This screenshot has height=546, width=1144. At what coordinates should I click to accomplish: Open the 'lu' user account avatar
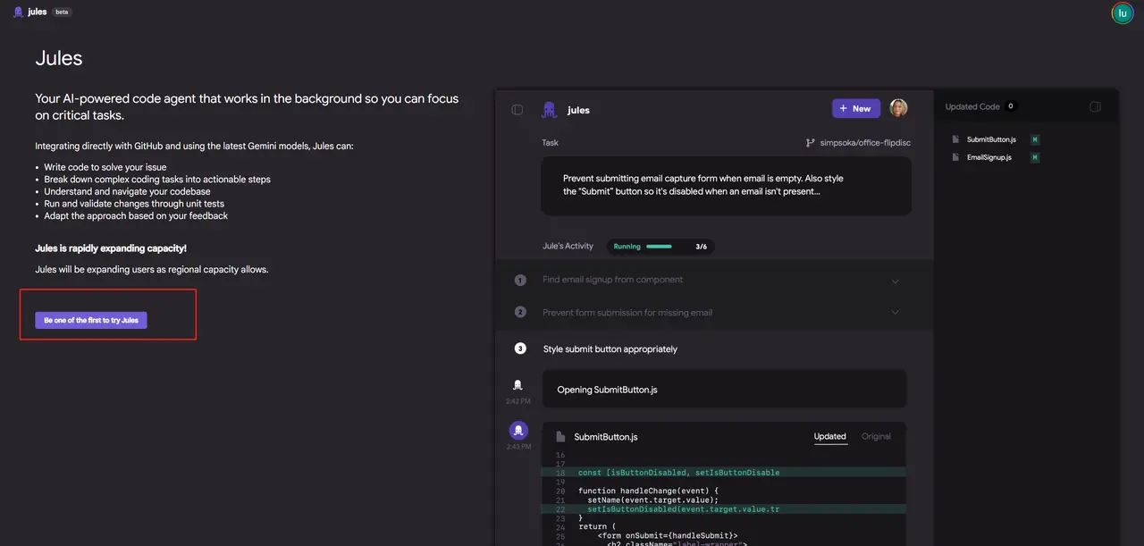coord(1123,13)
